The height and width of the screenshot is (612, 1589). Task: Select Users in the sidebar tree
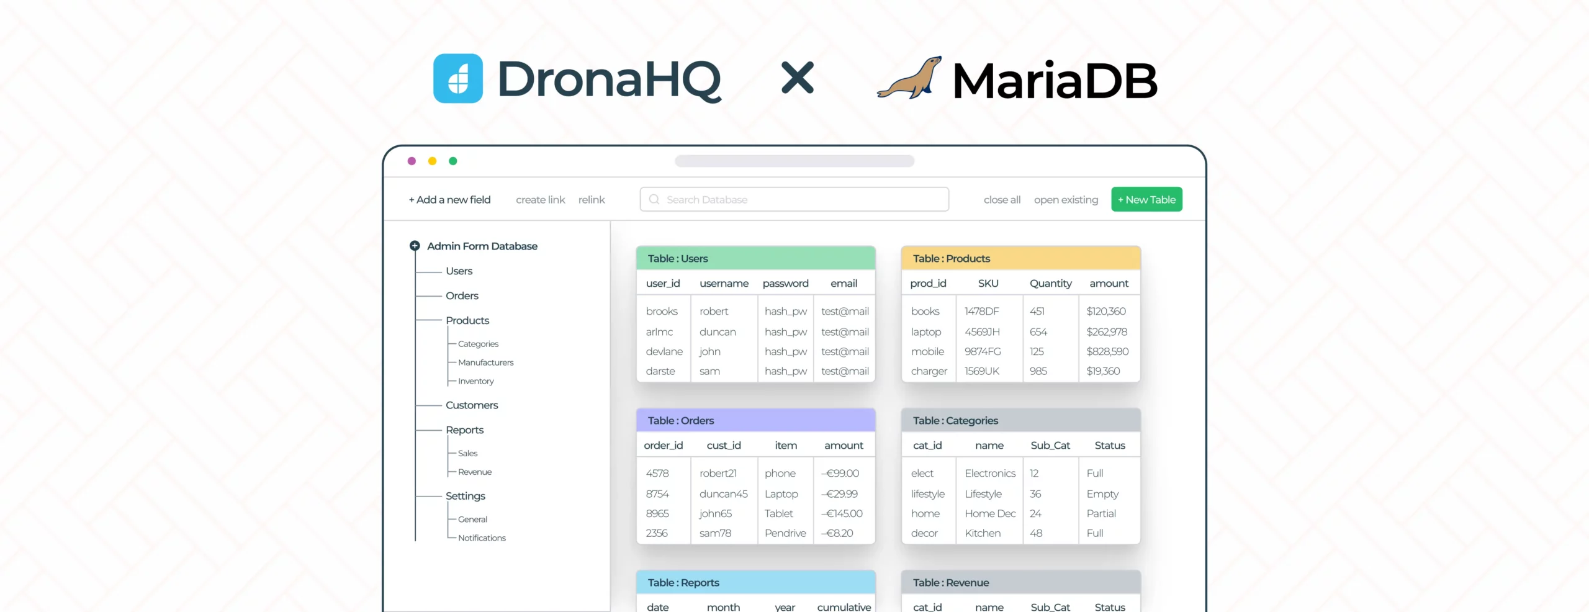(x=459, y=271)
